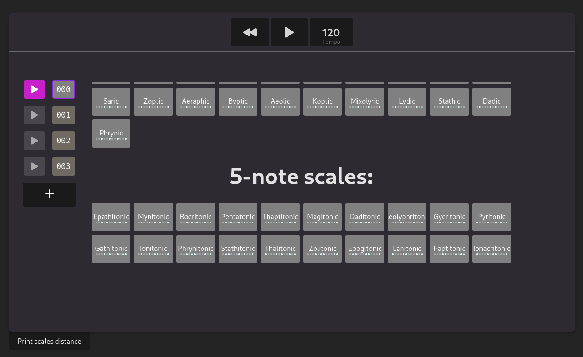Select pattern slot 001

click(64, 115)
